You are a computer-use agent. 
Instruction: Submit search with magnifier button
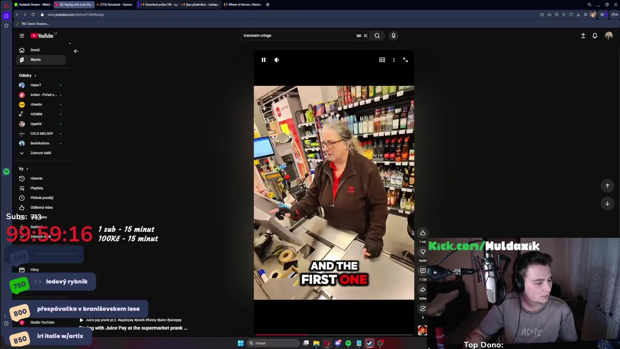pyautogui.click(x=377, y=35)
